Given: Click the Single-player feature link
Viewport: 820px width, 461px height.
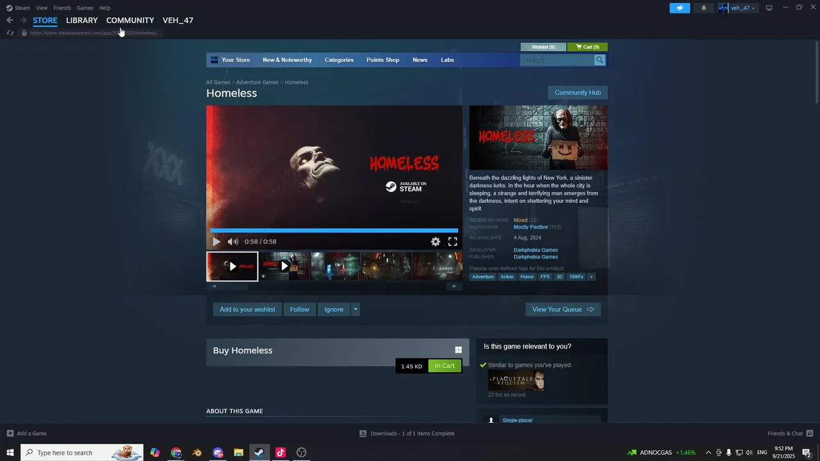Looking at the screenshot, I should pyautogui.click(x=518, y=420).
